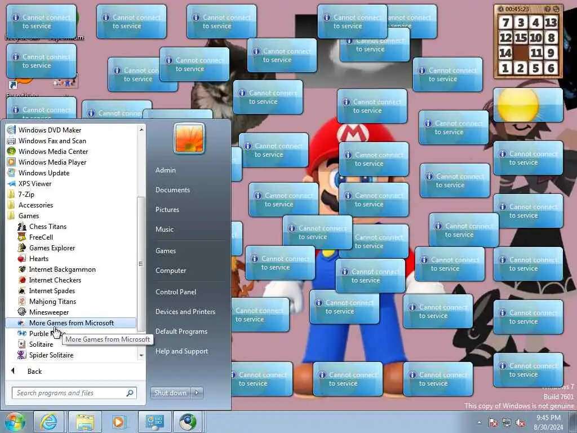The height and width of the screenshot is (433, 577).
Task: Open Games in the right pane
Action: pyautogui.click(x=166, y=251)
